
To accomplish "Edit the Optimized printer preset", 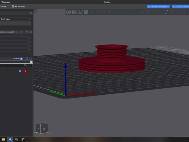I will pyautogui.click(x=30, y=19).
